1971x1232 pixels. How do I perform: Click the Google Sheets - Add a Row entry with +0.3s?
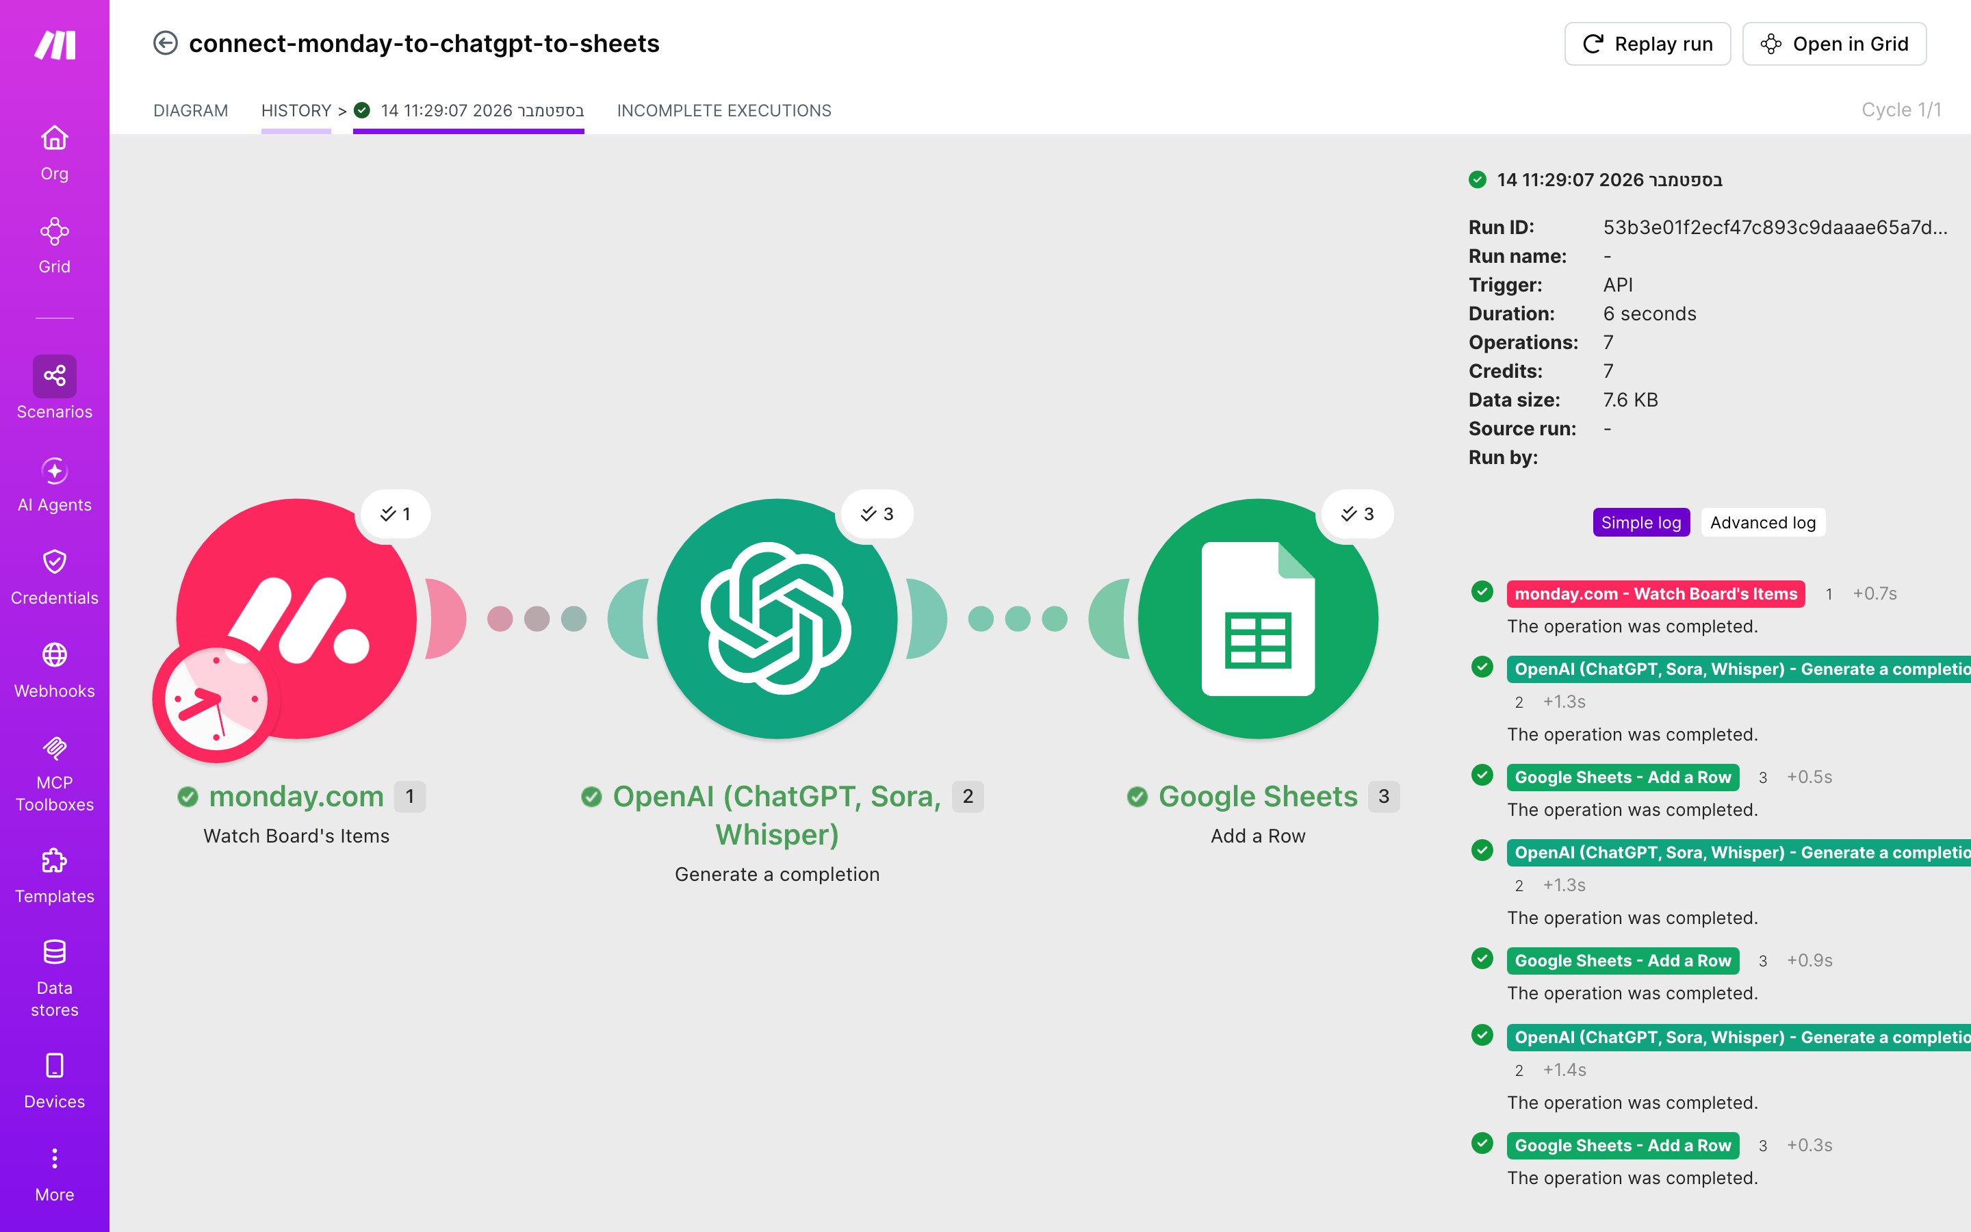click(x=1623, y=1146)
